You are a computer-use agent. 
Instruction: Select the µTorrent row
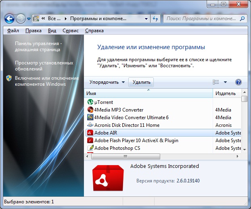pos(163,102)
